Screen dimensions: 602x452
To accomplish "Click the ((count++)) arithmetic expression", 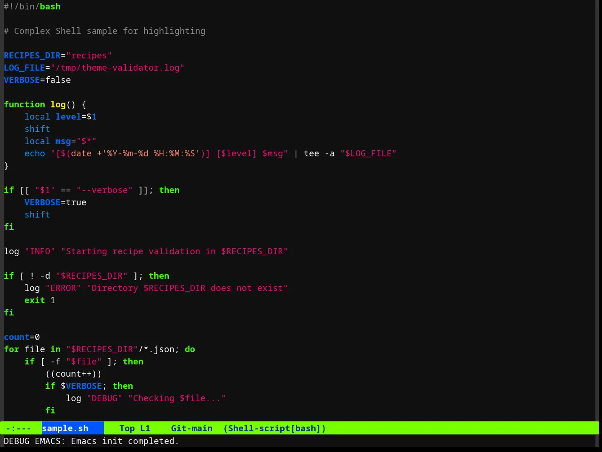I will pyautogui.click(x=73, y=374).
